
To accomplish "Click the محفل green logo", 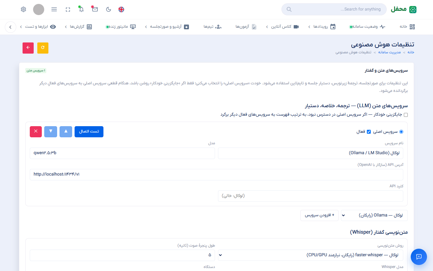I will pos(404,9).
